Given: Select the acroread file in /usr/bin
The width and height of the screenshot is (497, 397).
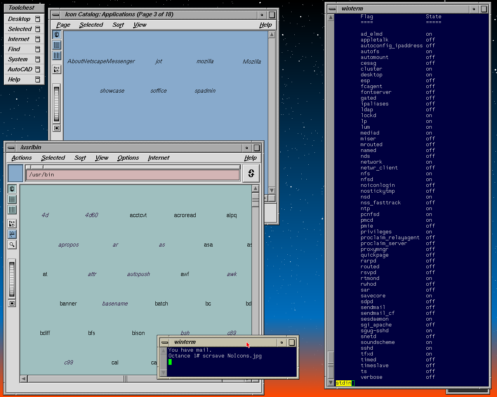Looking at the screenshot, I should (185, 215).
